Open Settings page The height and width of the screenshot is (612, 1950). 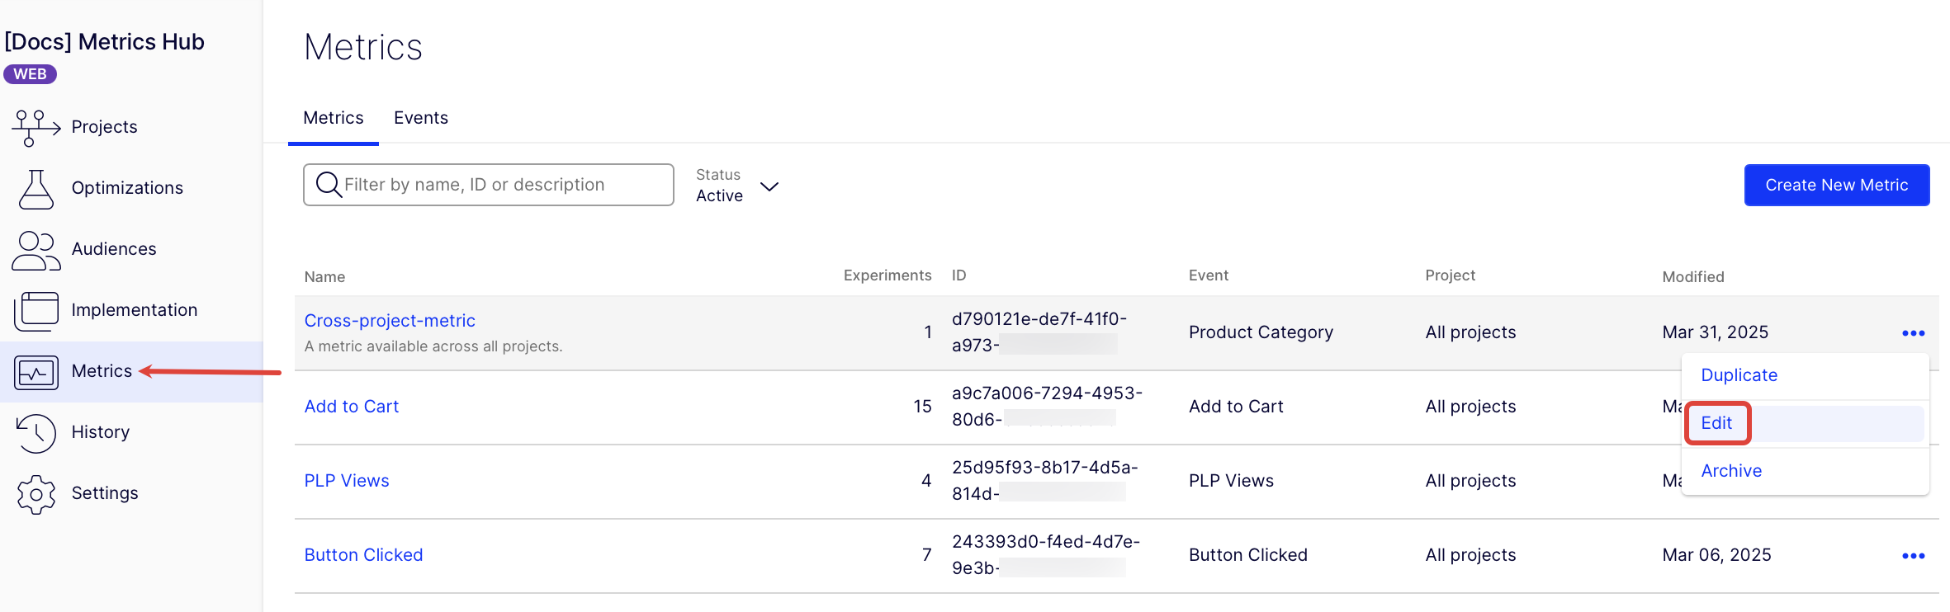coord(105,493)
